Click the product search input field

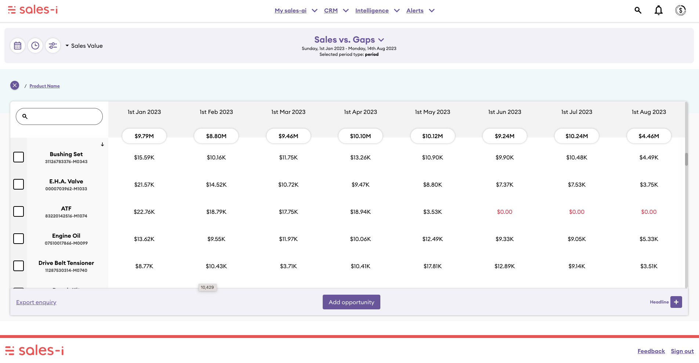62,116
